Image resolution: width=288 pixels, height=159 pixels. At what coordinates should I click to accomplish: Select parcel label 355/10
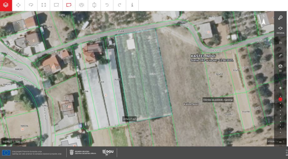[x=245, y=112]
